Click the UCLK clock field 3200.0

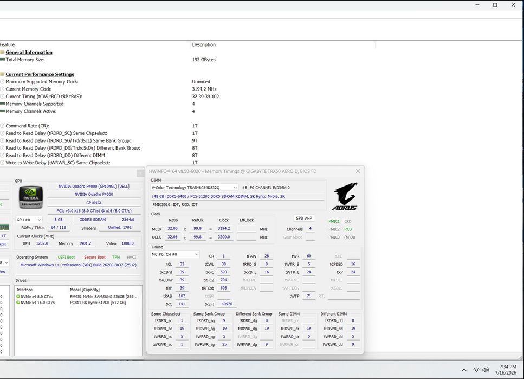coord(224,237)
